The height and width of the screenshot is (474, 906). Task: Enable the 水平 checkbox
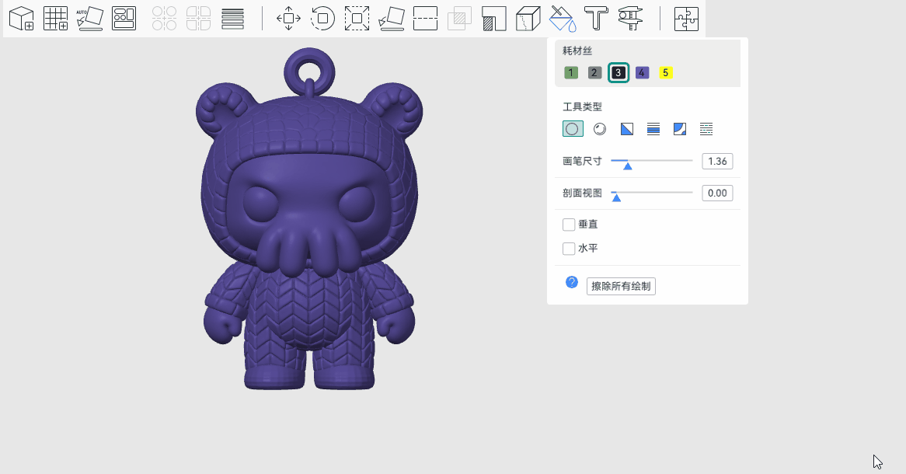tap(569, 249)
